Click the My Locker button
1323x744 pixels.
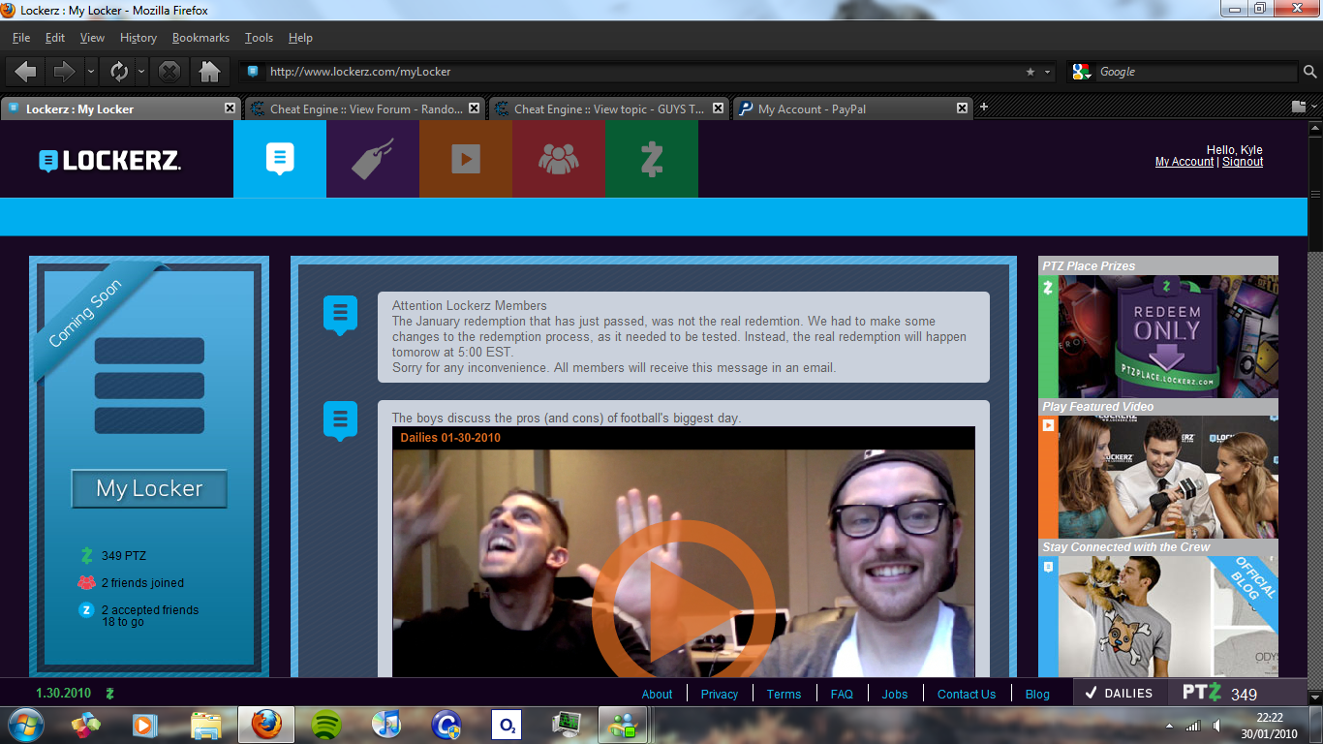point(149,489)
